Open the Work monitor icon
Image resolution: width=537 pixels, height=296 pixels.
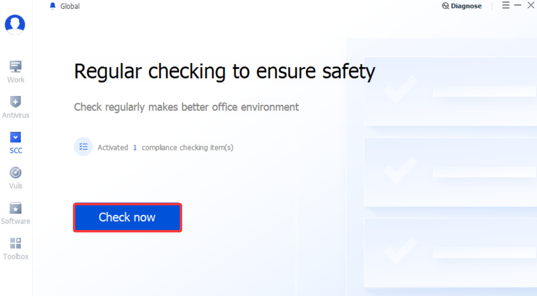[16, 66]
